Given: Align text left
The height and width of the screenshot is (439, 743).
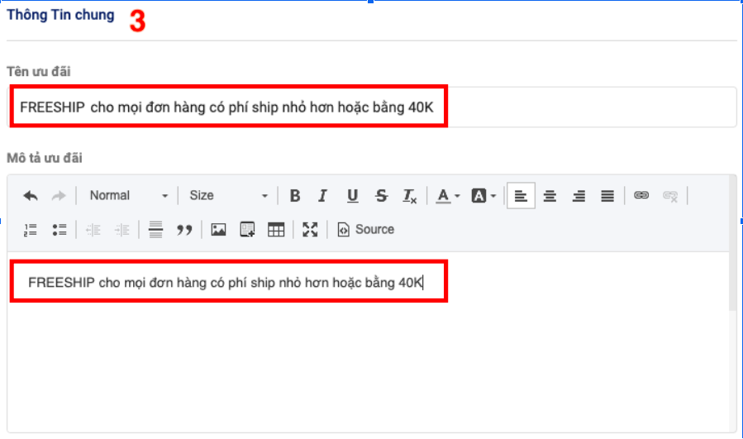Looking at the screenshot, I should click(521, 195).
